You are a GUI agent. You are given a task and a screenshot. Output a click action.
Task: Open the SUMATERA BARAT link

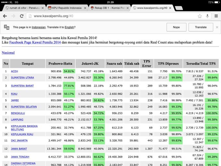(x=22, y=86)
